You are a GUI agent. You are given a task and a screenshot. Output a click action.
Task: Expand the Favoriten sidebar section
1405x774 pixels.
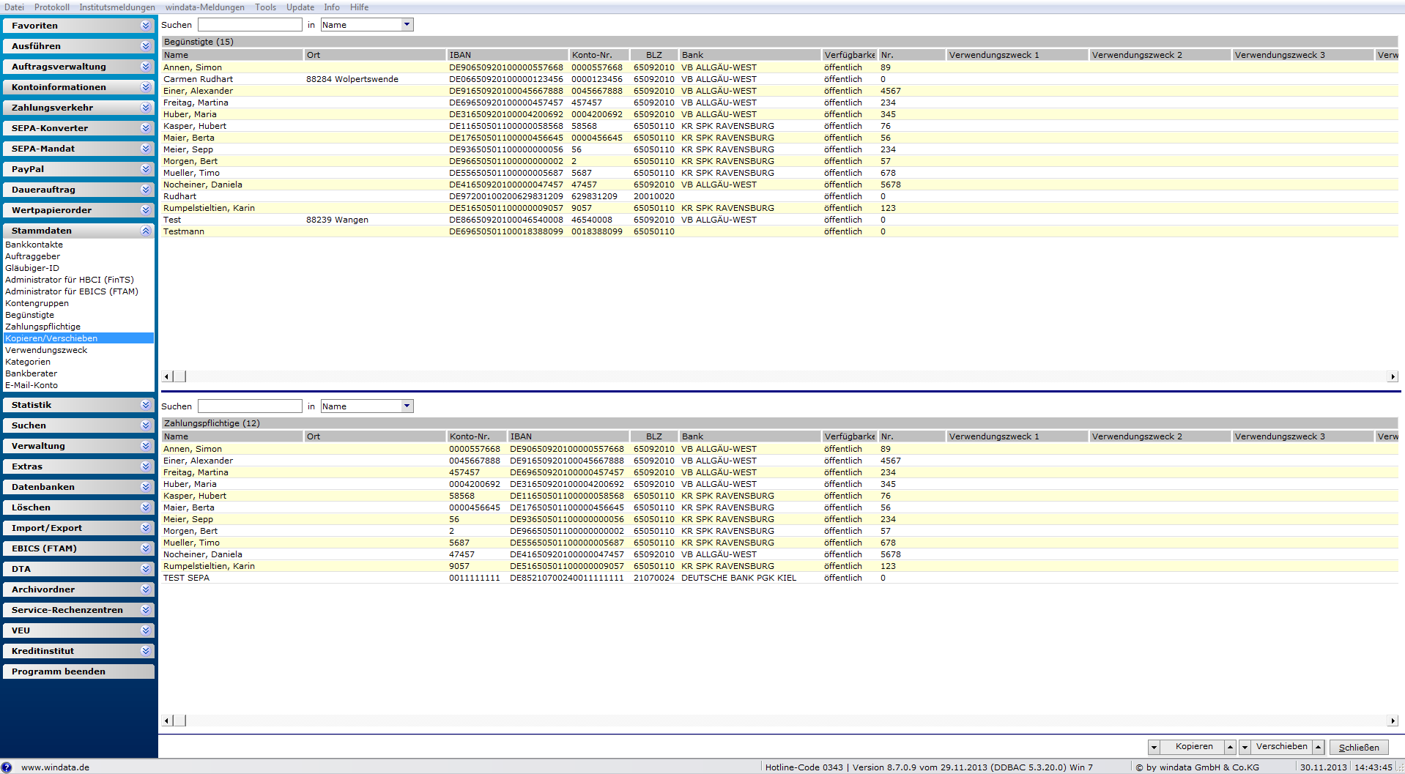[x=78, y=26]
